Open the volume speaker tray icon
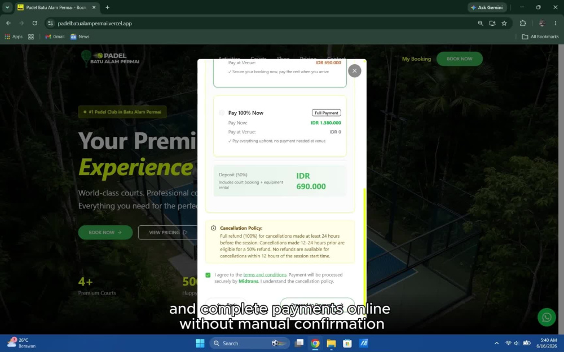Screen dimensions: 564x352 pos(517,344)
